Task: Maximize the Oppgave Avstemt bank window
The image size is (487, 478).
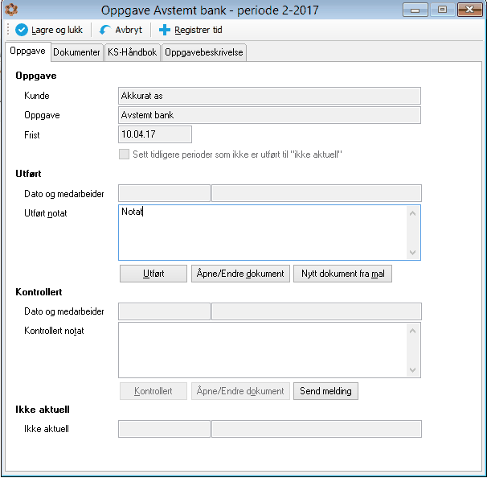Action: pos(442,10)
